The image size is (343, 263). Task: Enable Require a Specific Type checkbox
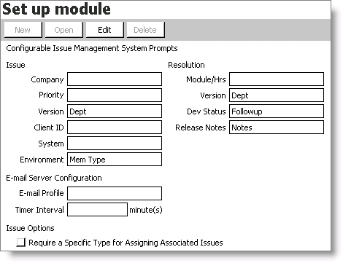click(21, 243)
